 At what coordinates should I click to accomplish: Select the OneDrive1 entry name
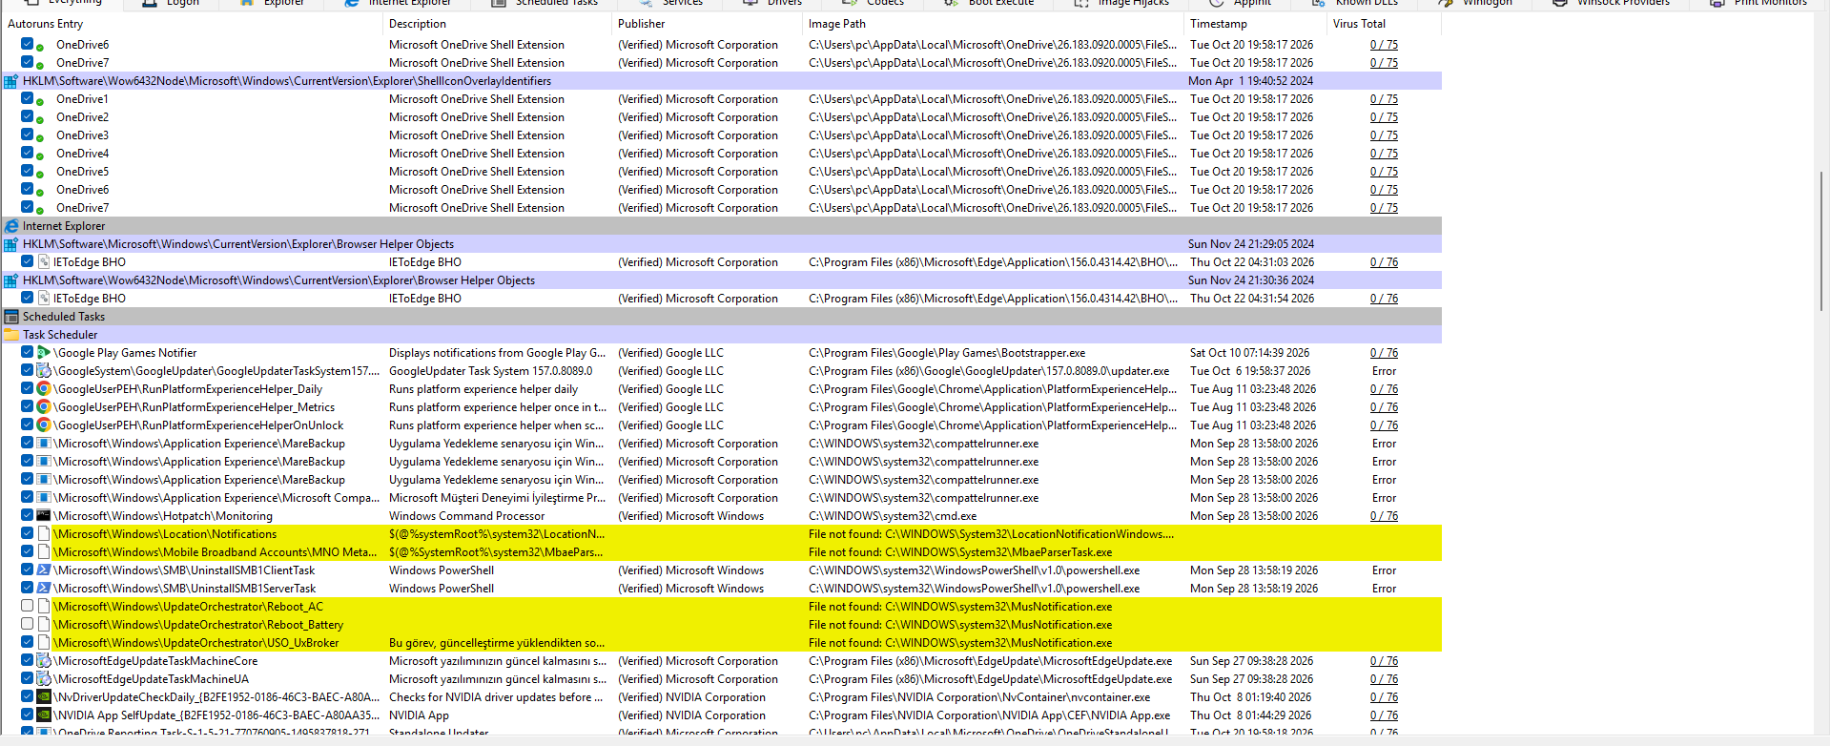[82, 99]
